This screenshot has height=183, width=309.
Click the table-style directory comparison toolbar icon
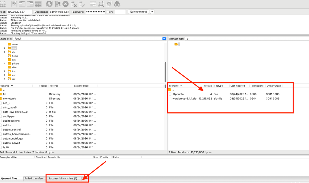pyautogui.click(x=93, y=4)
